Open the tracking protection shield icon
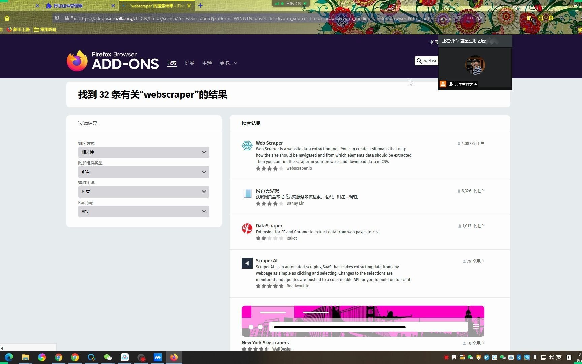 57,18
